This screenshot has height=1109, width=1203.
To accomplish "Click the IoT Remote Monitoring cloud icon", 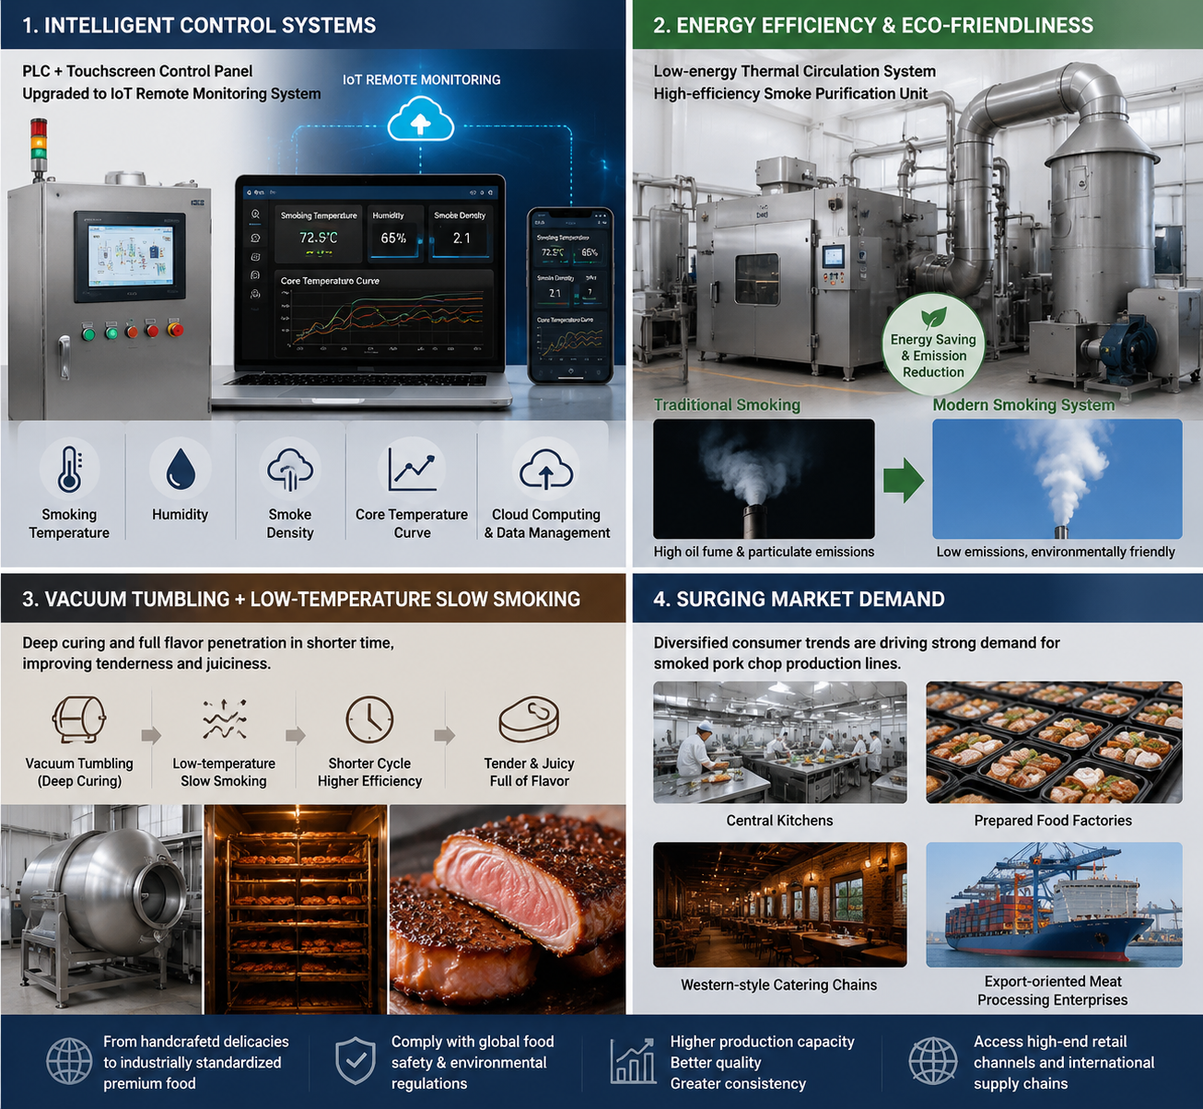I will (x=421, y=121).
